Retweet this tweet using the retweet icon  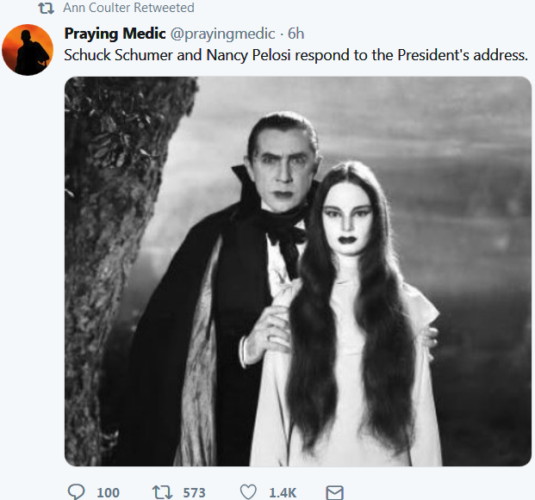tap(161, 491)
